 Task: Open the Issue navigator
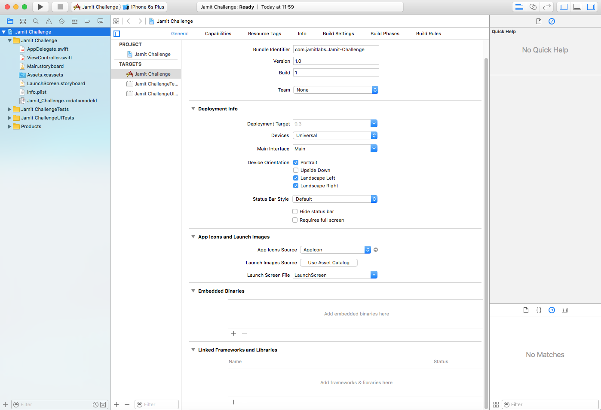coord(49,21)
